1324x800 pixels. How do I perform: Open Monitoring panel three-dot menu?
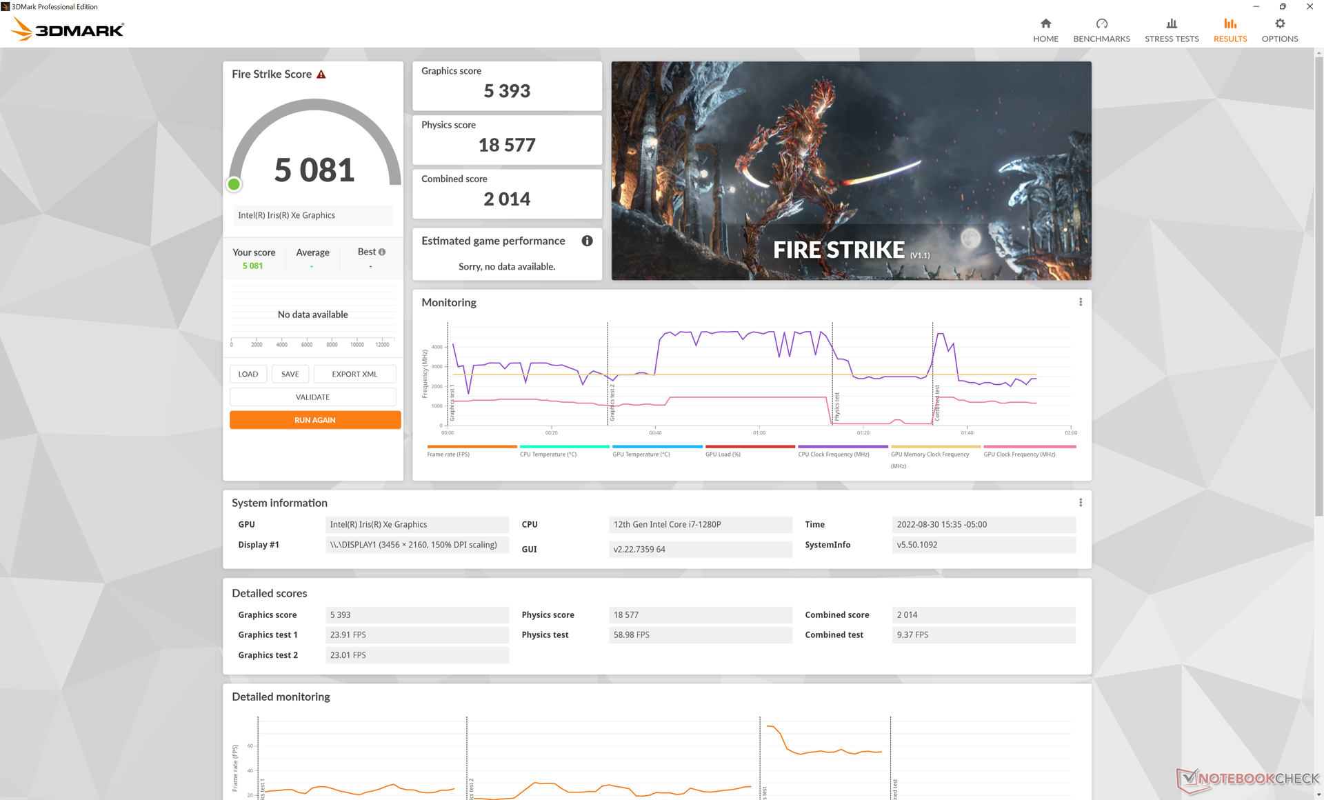pyautogui.click(x=1080, y=302)
